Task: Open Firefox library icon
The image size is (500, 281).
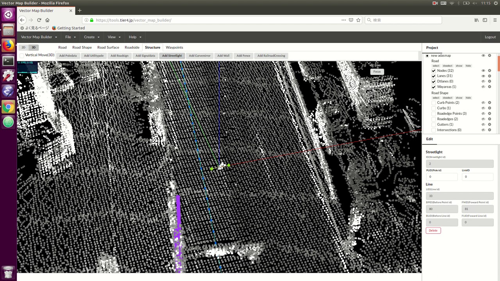Action: (477, 20)
